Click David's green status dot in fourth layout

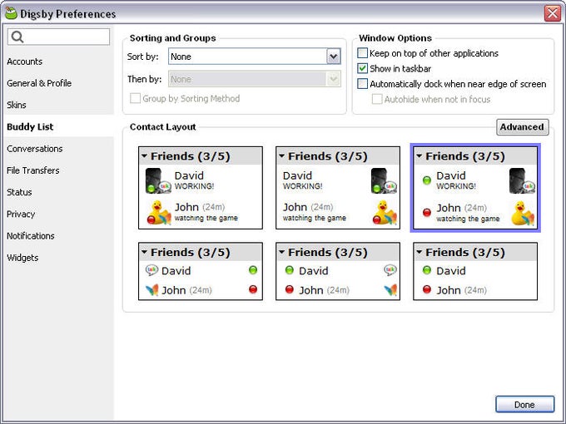(253, 269)
